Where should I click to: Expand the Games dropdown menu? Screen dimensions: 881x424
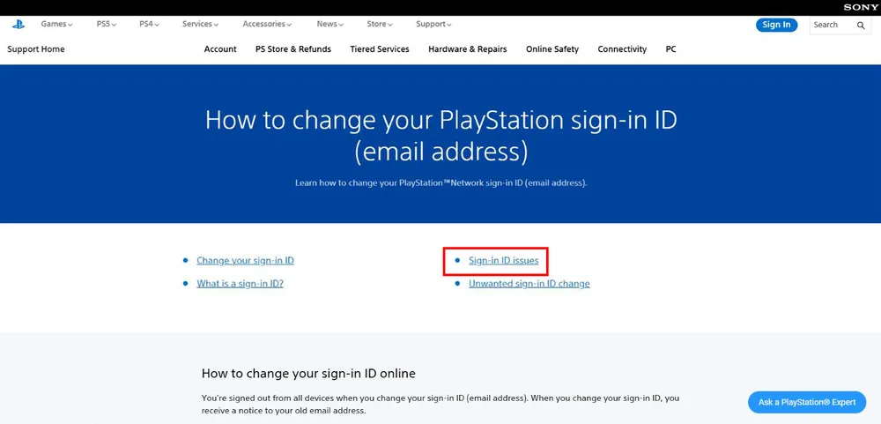point(56,24)
